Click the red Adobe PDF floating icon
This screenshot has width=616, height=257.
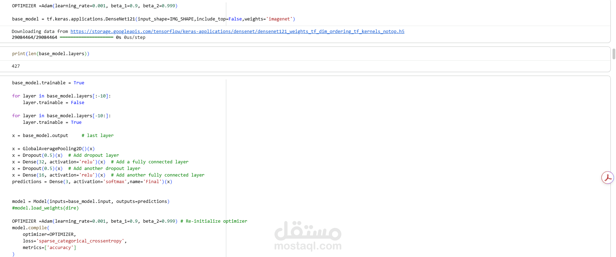click(x=607, y=178)
